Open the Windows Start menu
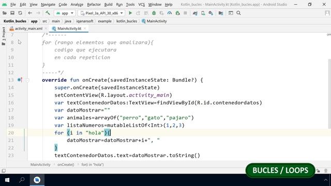The height and width of the screenshot is (186, 331). (x=7, y=180)
